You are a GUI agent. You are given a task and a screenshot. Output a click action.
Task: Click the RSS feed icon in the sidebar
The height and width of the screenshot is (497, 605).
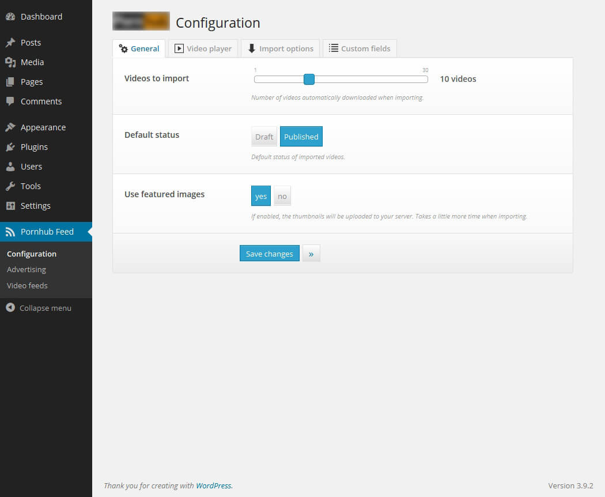point(10,232)
